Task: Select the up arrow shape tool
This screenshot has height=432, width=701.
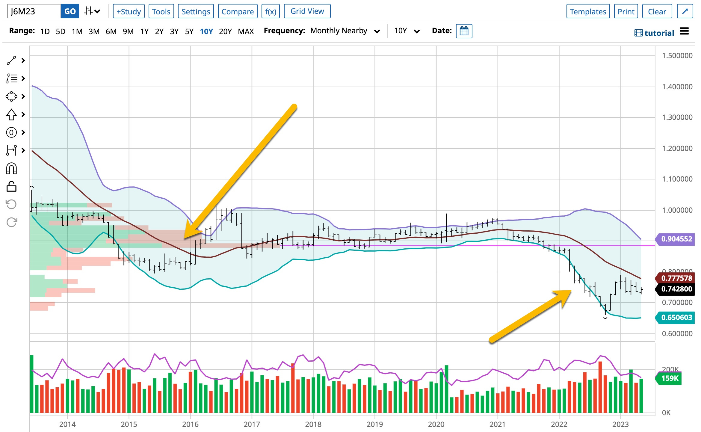Action: click(x=11, y=114)
